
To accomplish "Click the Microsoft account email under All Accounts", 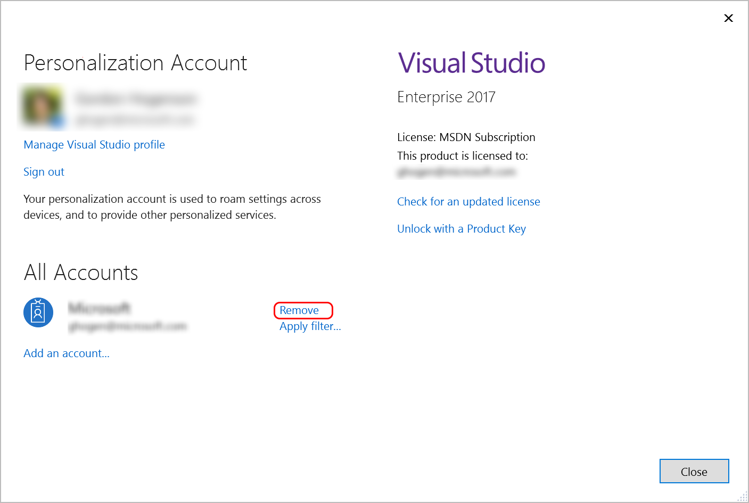I will click(128, 326).
